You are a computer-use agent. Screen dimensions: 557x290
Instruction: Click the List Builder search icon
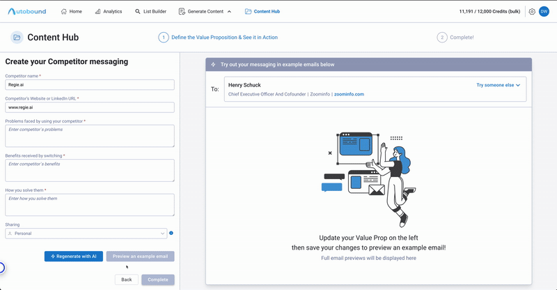pos(138,11)
